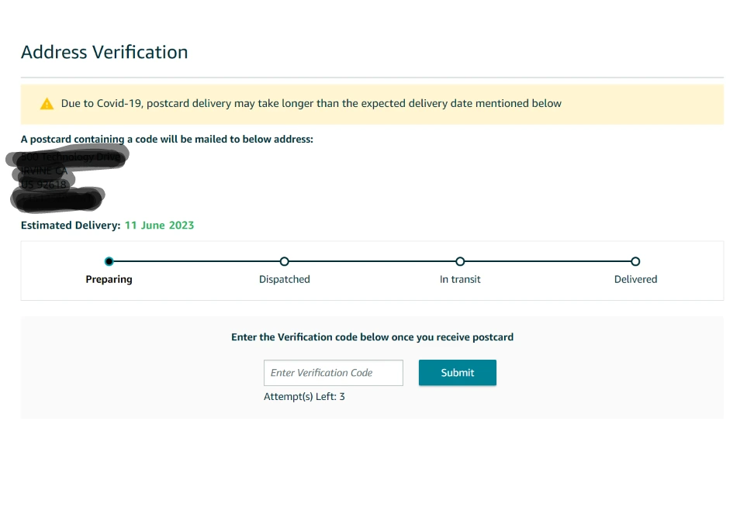The image size is (747, 507).
Task: Click the Dispatched stage label
Action: click(284, 279)
